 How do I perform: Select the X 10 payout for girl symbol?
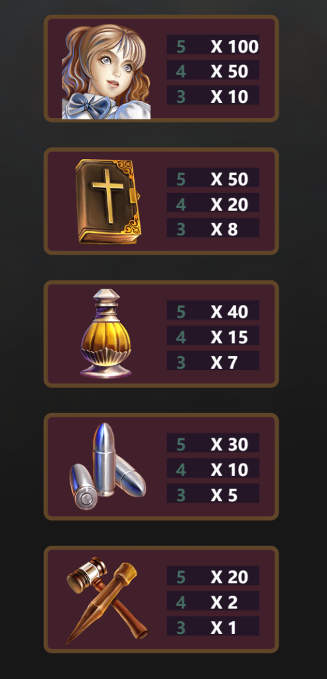coord(213,95)
